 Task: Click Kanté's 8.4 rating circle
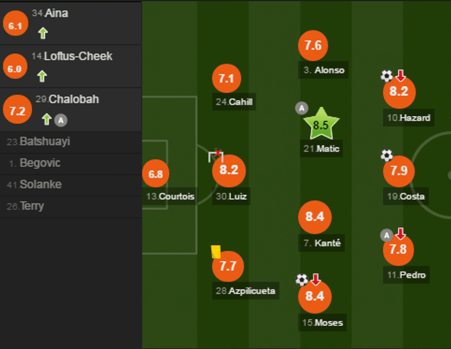coord(315,217)
